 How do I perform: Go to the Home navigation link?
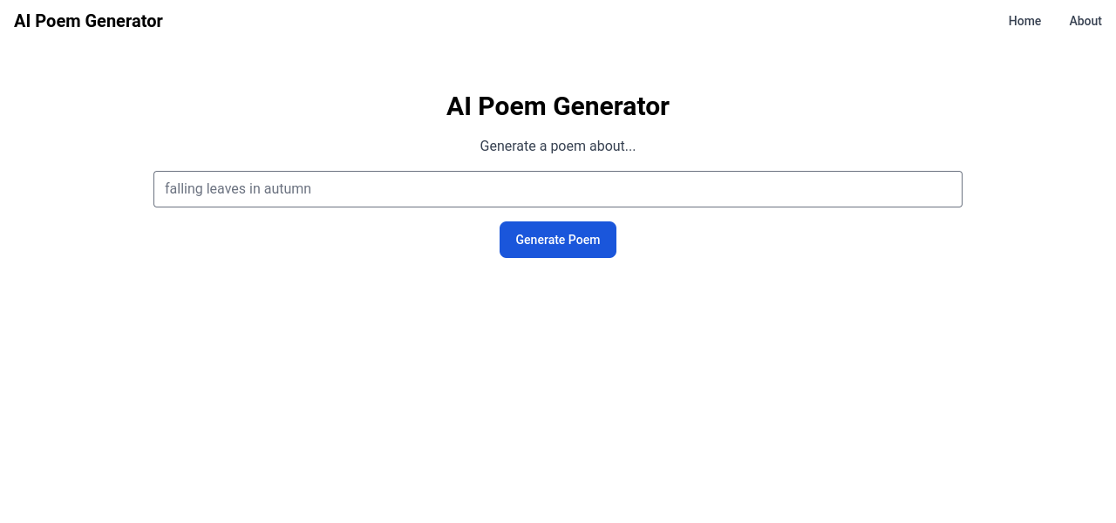coord(1024,21)
